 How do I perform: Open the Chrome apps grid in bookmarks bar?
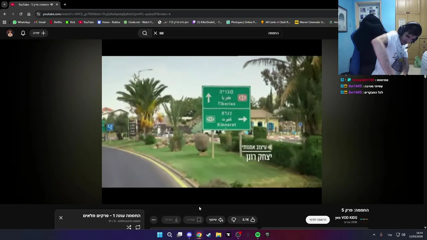[x=4, y=22]
